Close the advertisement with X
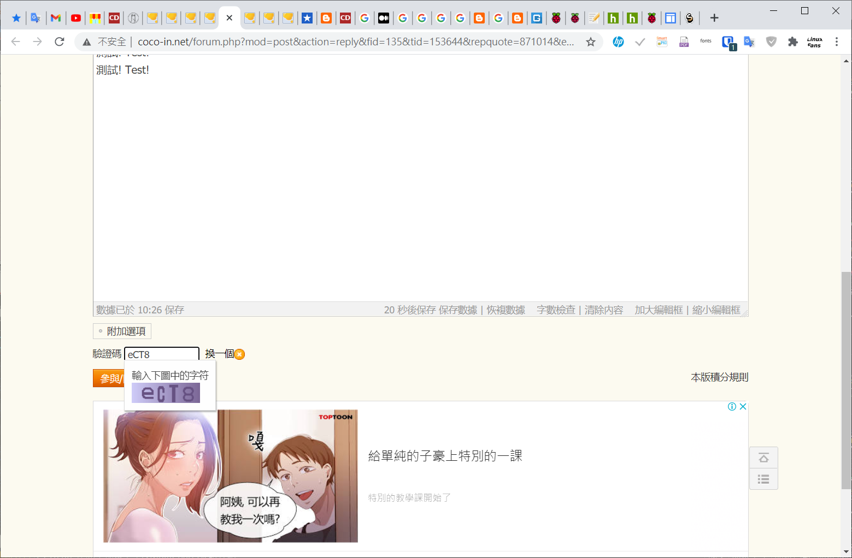The image size is (852, 558). click(743, 406)
